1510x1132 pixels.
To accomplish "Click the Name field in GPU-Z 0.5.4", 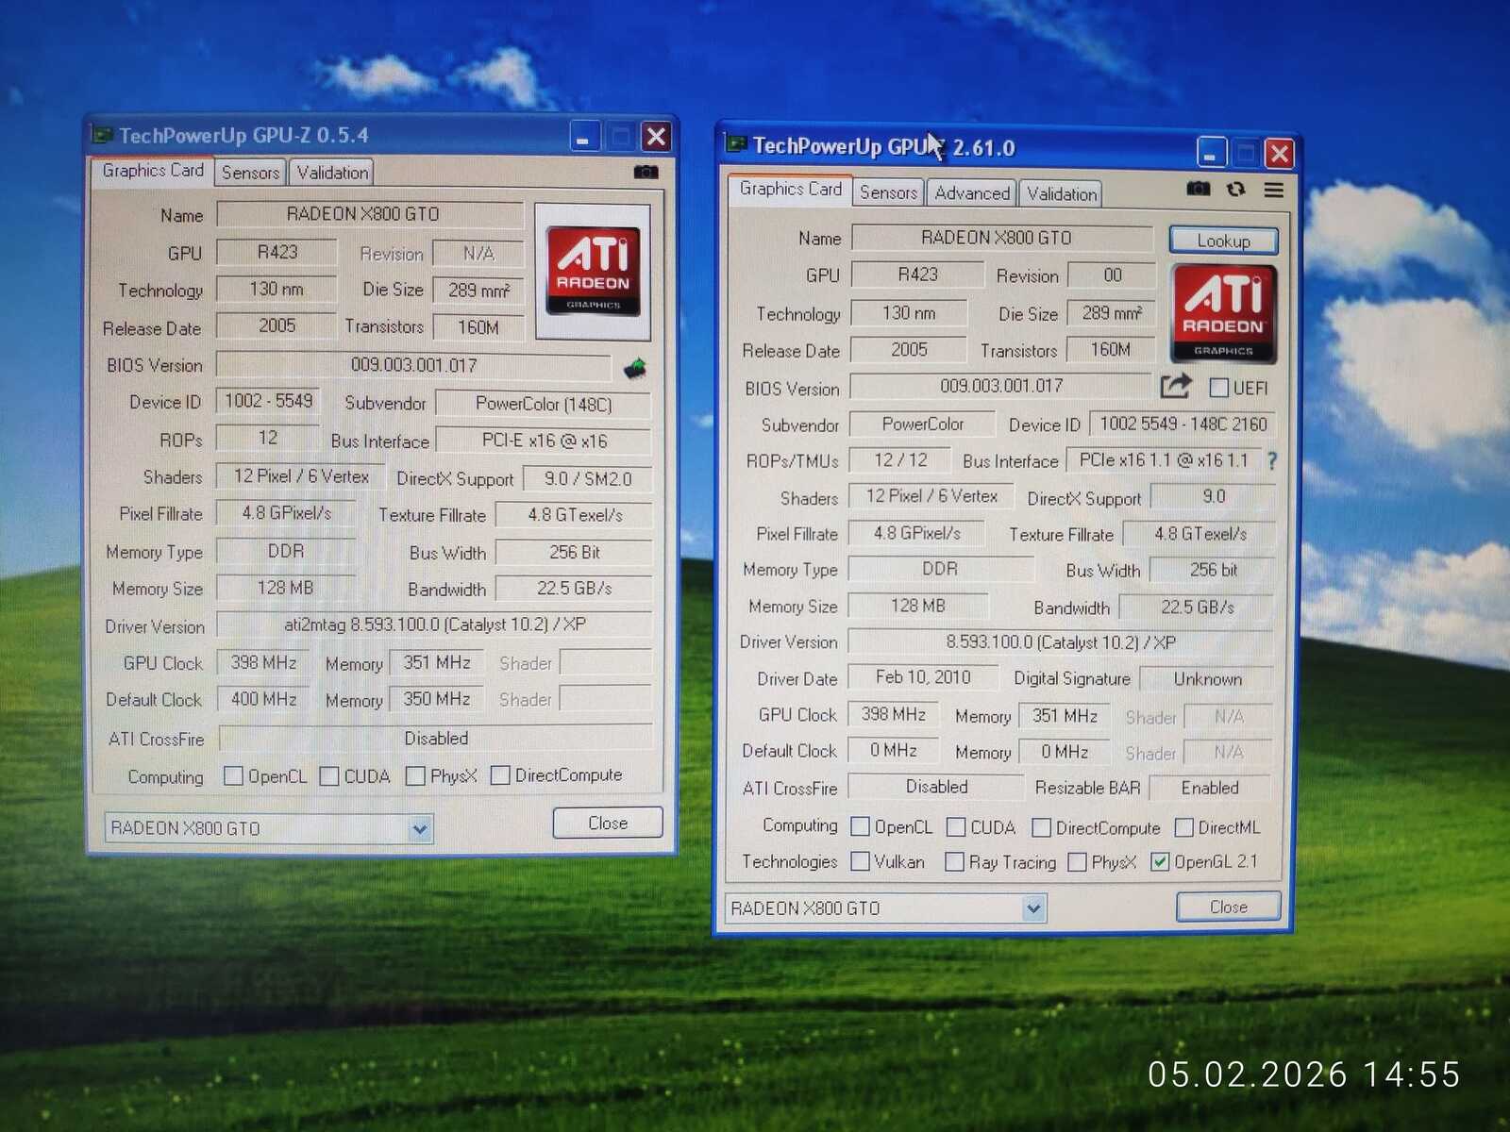I will click(x=370, y=214).
